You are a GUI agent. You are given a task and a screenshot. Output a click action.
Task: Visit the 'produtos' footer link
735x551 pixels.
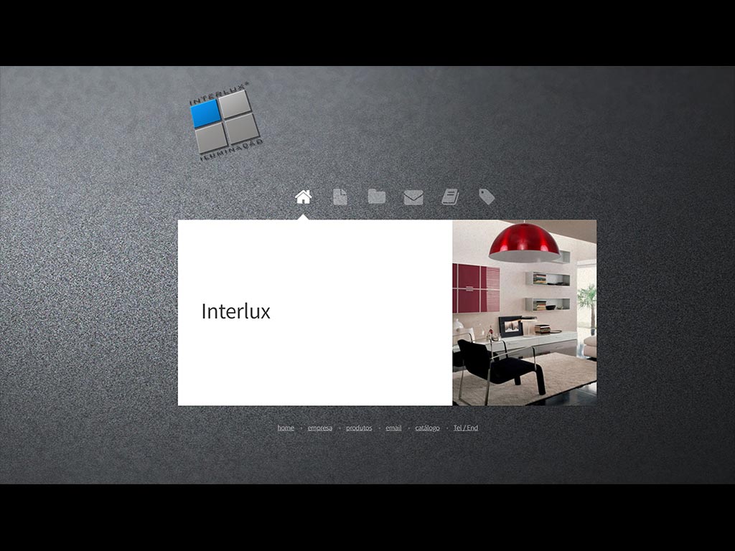[359, 428]
